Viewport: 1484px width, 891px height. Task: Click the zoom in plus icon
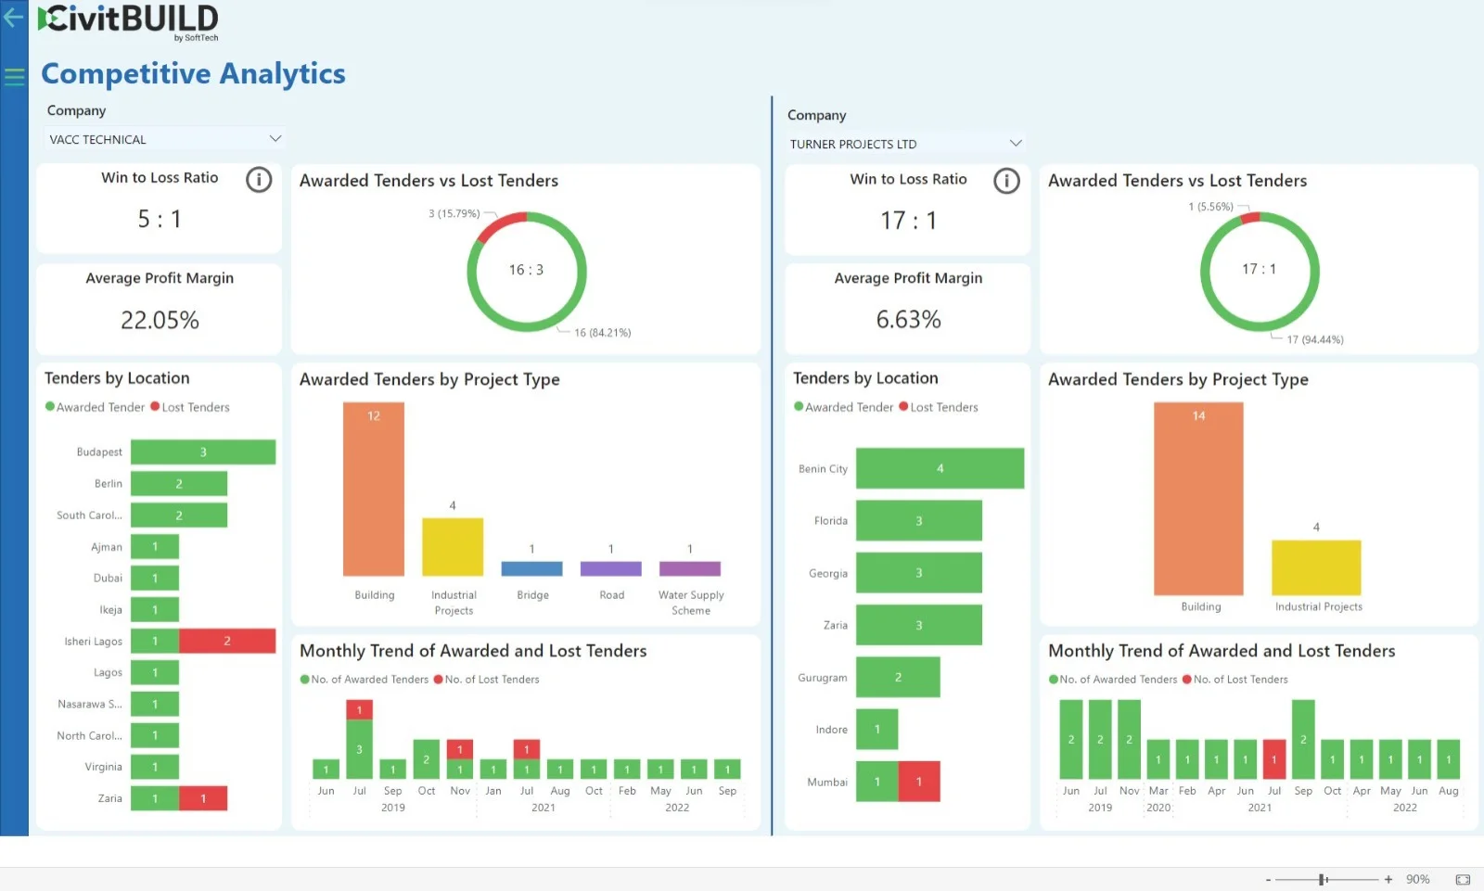[x=1388, y=879]
